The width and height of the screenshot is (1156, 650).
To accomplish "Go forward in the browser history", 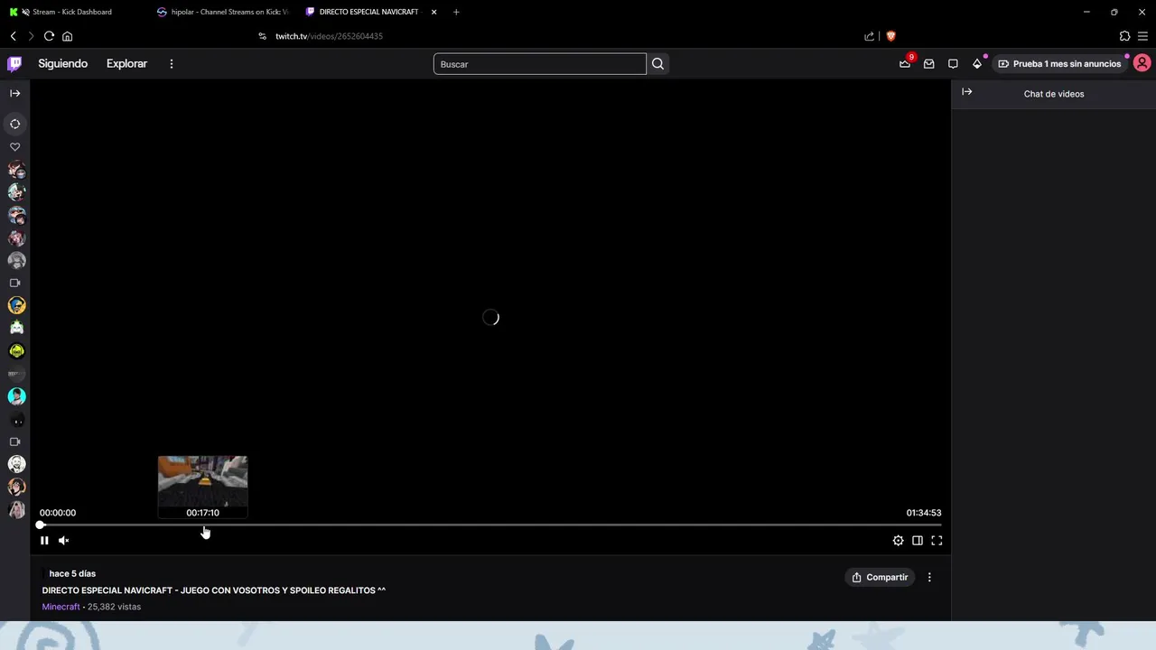I will (31, 36).
